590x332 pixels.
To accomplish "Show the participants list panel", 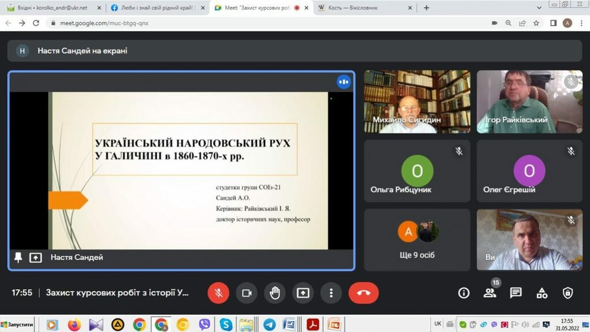I will point(490,293).
